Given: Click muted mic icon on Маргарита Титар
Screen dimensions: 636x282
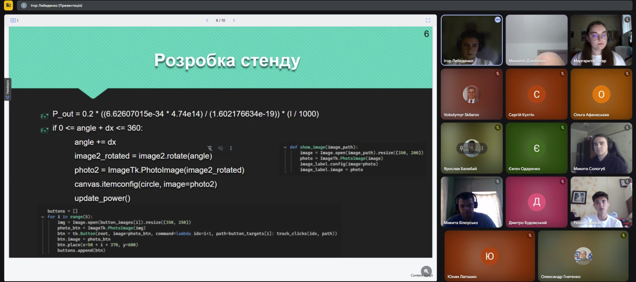Looking at the screenshot, I should point(627,20).
